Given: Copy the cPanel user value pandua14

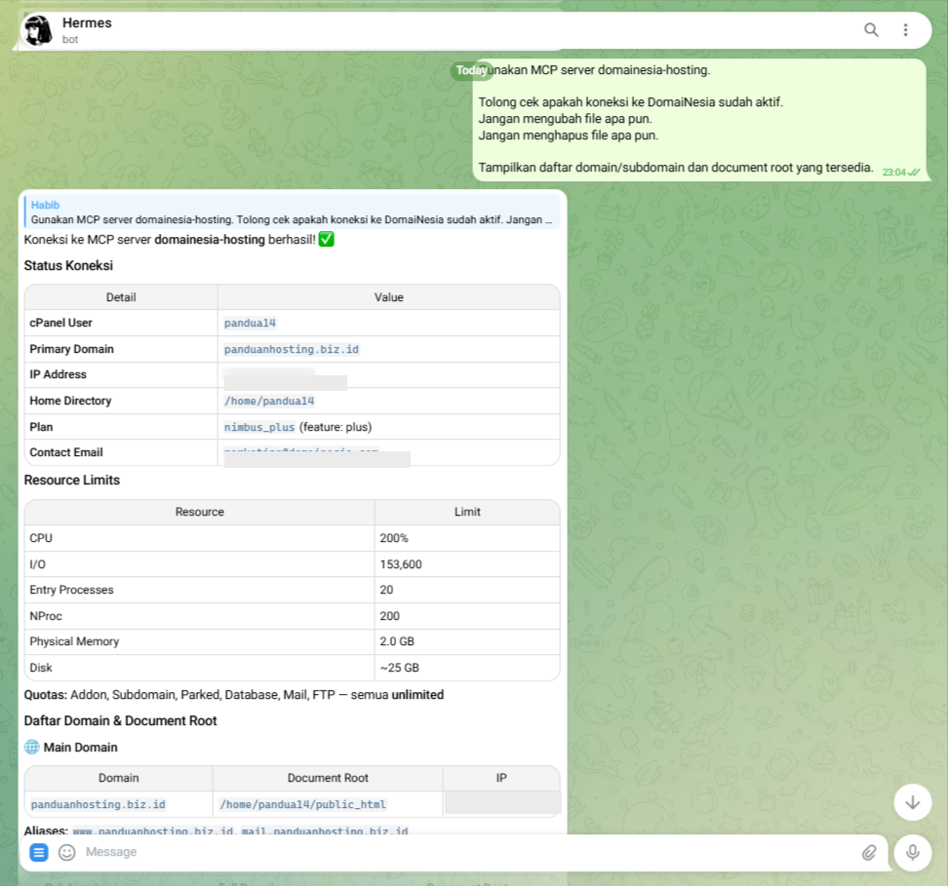Looking at the screenshot, I should tap(250, 323).
